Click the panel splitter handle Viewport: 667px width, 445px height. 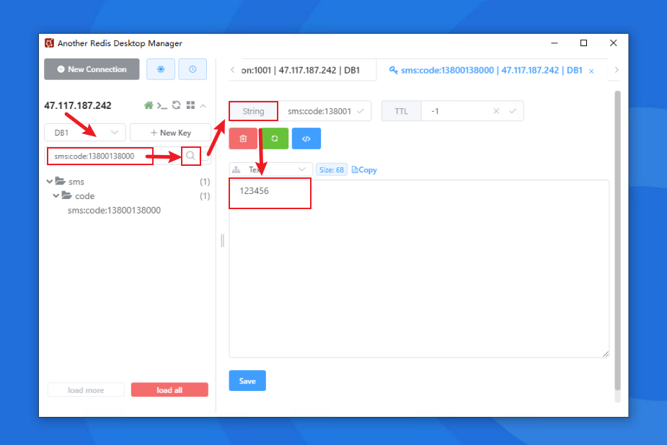[223, 241]
